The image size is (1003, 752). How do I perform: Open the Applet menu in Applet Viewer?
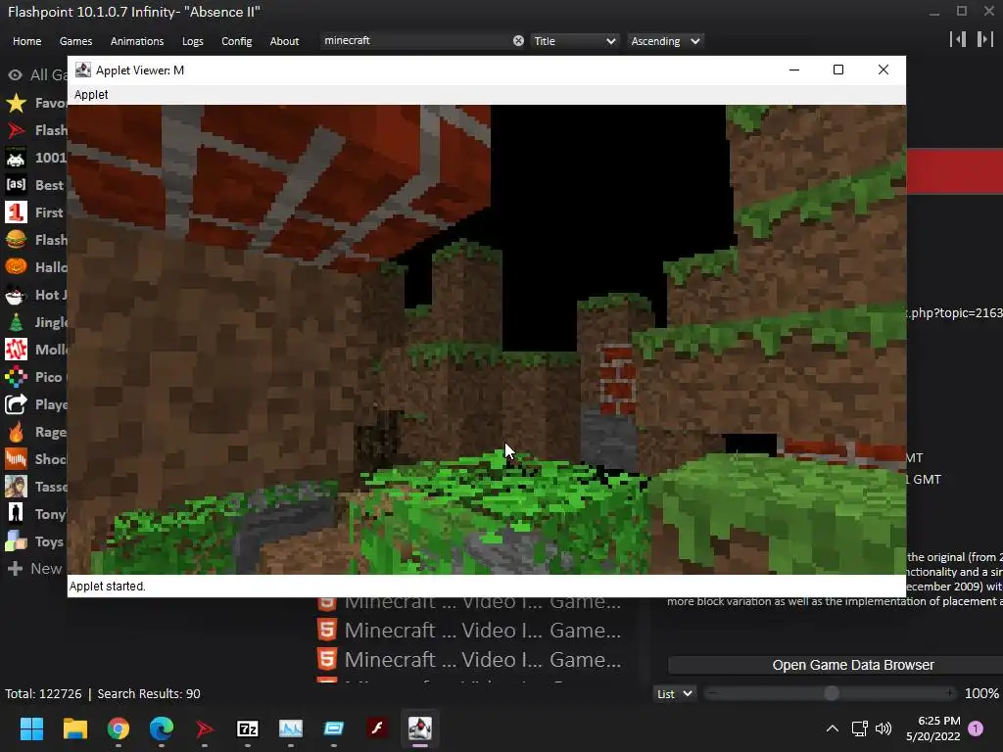click(91, 95)
